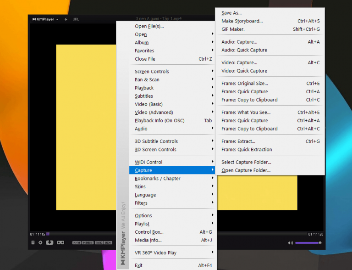This screenshot has width=352, height=270.
Task: Select Video: Quick Capture
Action: [x=270, y=71]
